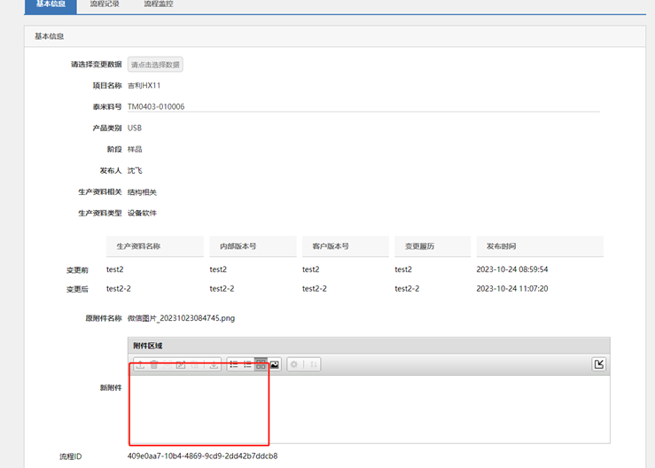Select the image preview view icon
655x468 pixels.
click(275, 365)
